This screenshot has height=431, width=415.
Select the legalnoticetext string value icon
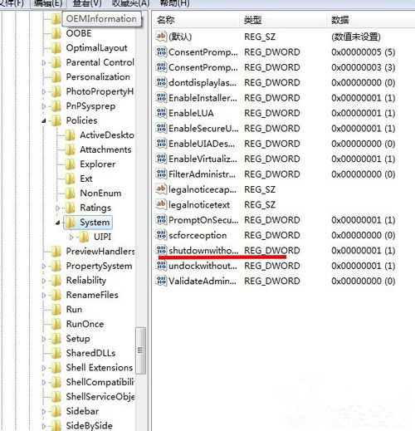(161, 204)
